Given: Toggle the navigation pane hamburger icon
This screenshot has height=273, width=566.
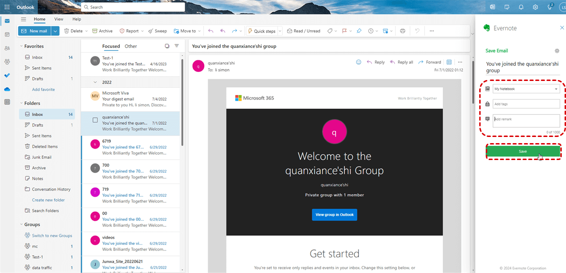Looking at the screenshot, I should 24,19.
